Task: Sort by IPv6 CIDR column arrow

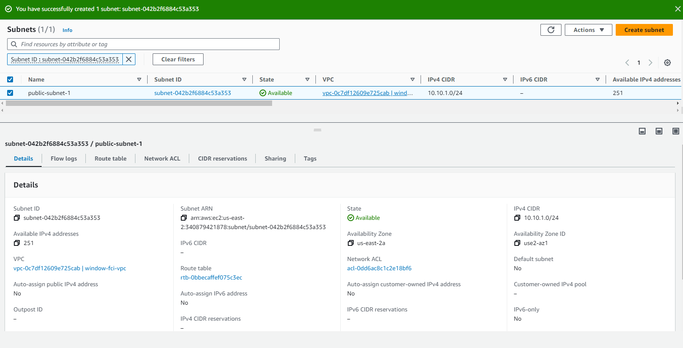Action: pos(598,79)
